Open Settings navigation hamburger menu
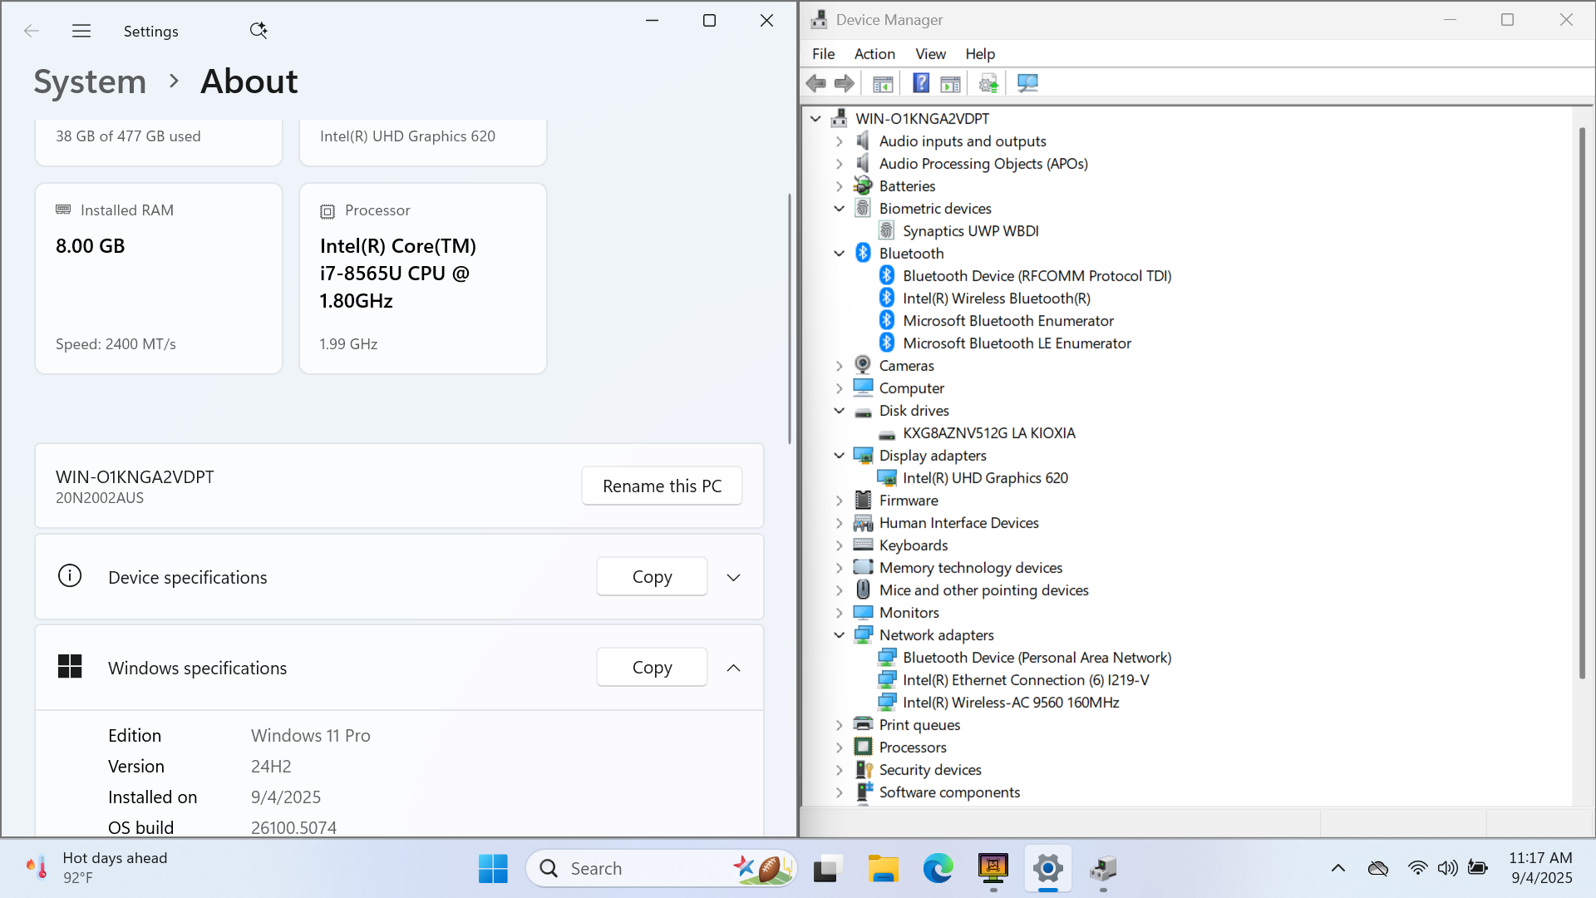Image resolution: width=1596 pixels, height=898 pixels. point(81,31)
